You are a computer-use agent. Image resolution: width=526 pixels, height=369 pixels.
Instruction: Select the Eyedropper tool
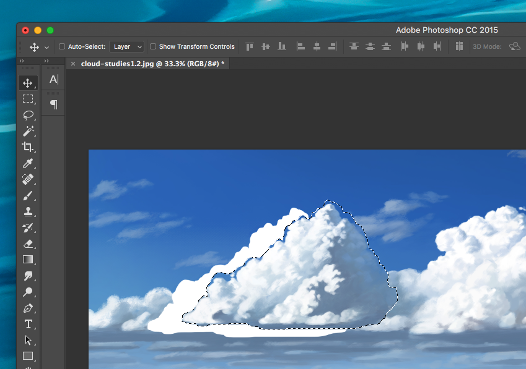tap(28, 163)
